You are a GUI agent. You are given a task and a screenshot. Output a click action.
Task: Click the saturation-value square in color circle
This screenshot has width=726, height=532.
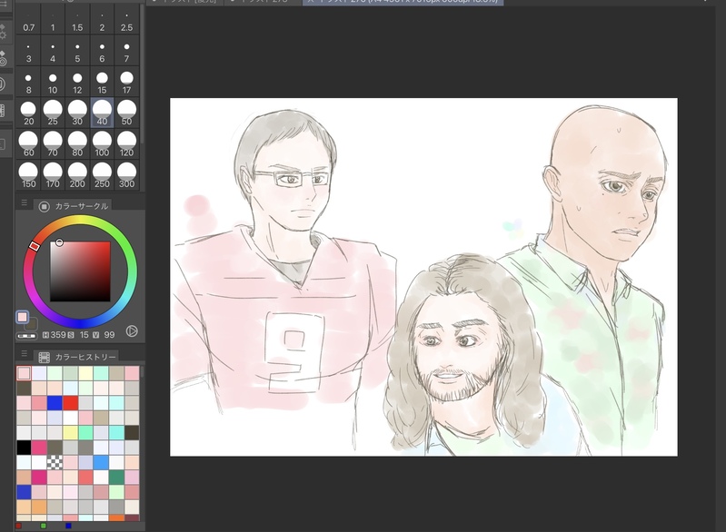80,271
